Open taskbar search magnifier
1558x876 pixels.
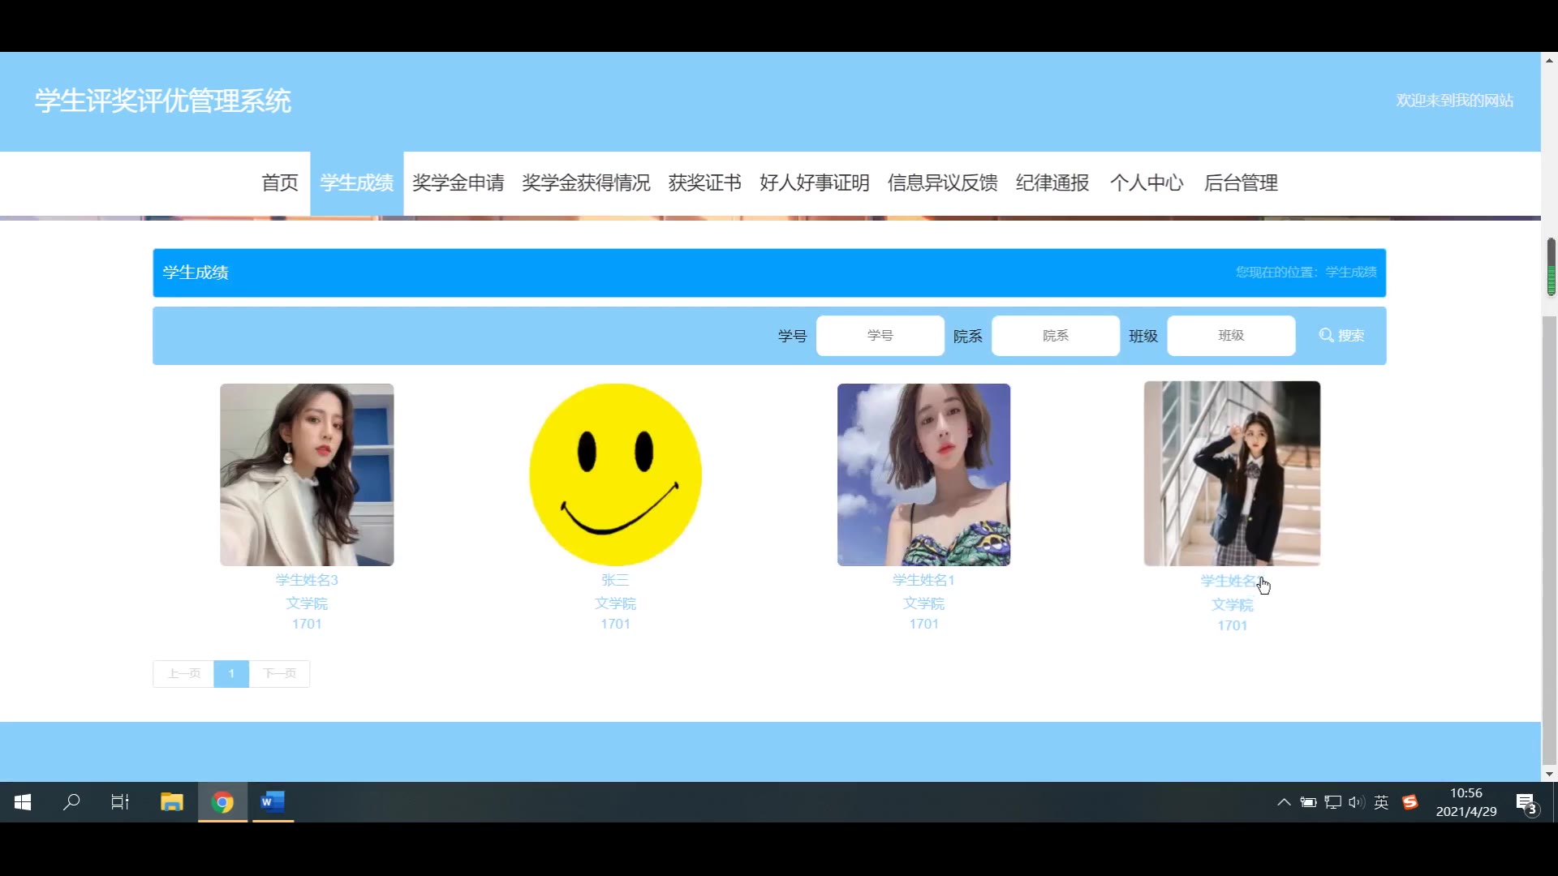tap(71, 802)
